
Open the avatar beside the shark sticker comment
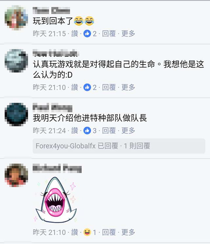(x=16, y=175)
